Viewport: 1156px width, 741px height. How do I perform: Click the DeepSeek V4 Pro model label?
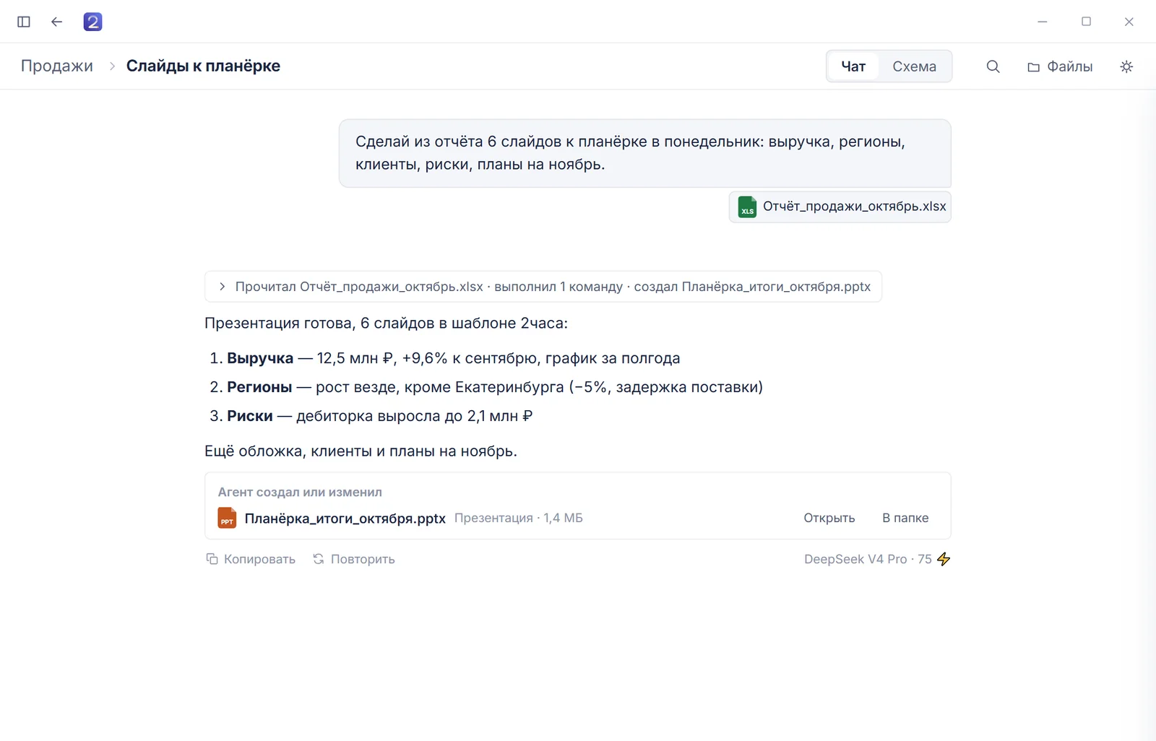(x=855, y=559)
